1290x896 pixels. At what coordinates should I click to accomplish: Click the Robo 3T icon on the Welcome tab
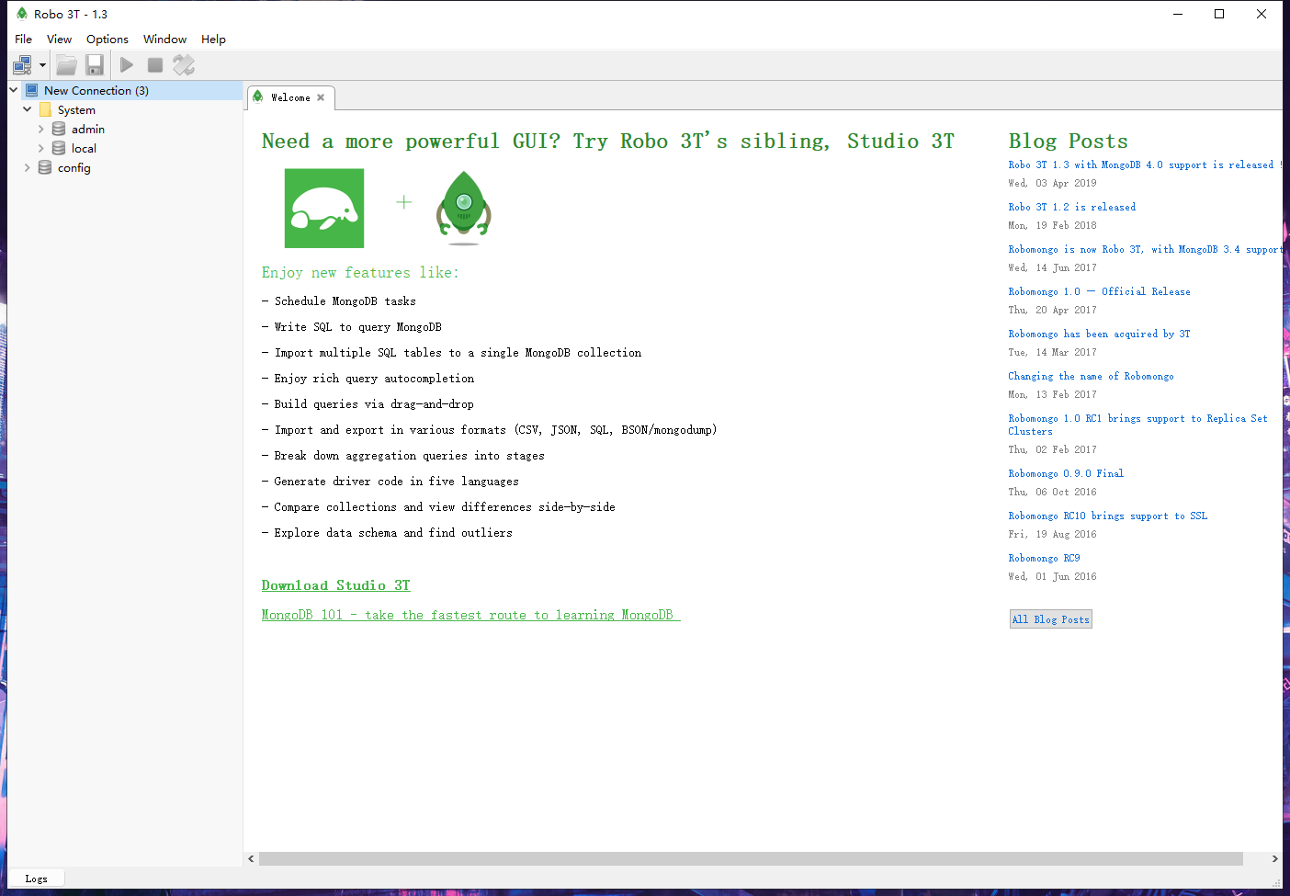coord(258,96)
